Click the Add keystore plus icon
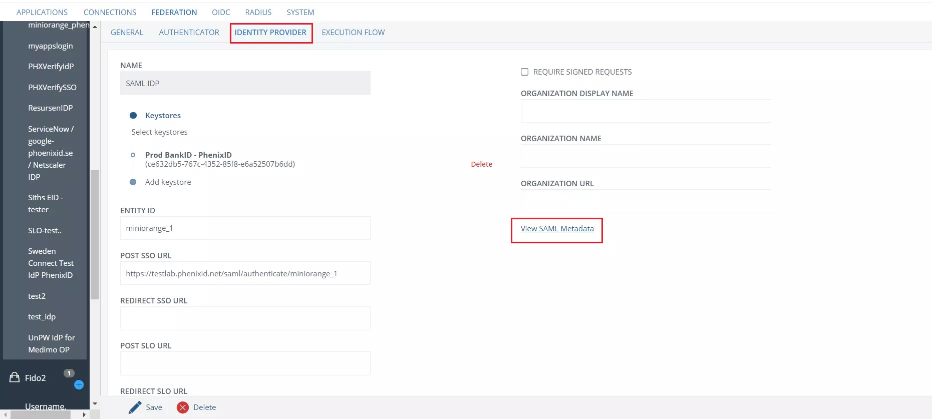 (x=133, y=182)
